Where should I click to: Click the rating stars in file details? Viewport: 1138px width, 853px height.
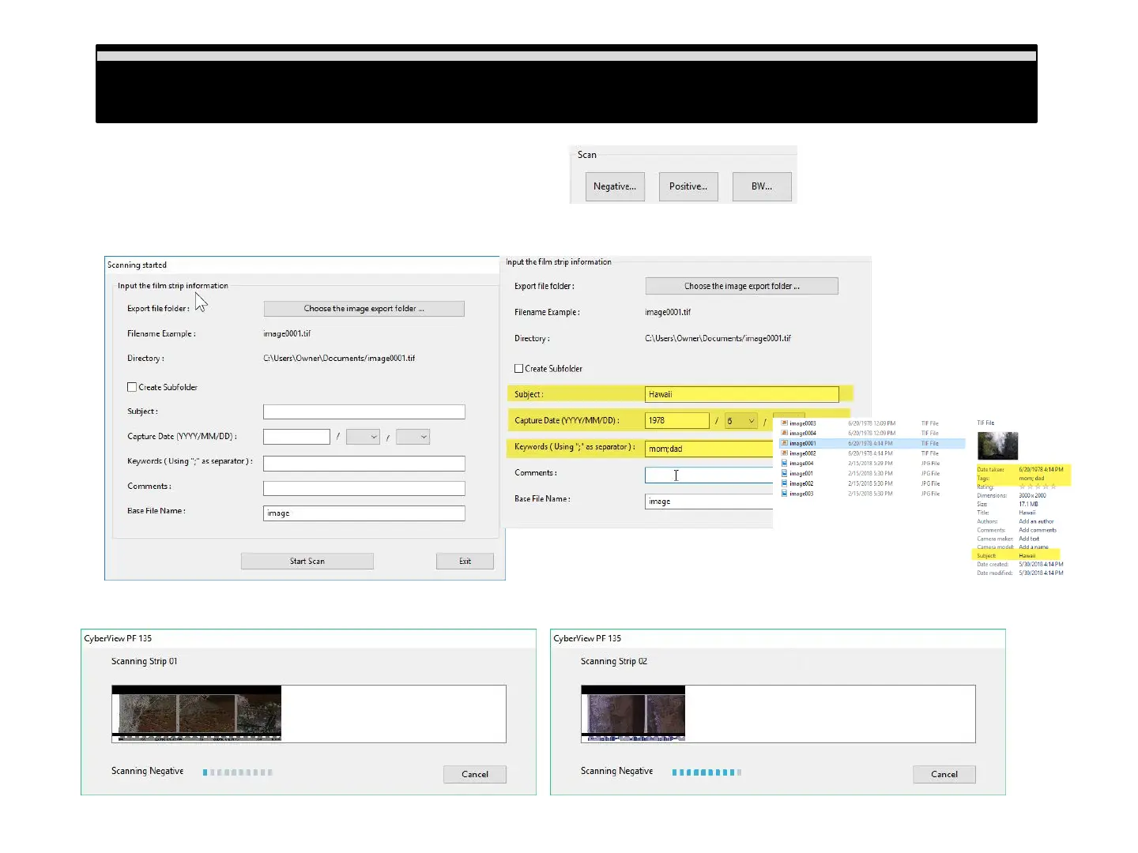1037,487
